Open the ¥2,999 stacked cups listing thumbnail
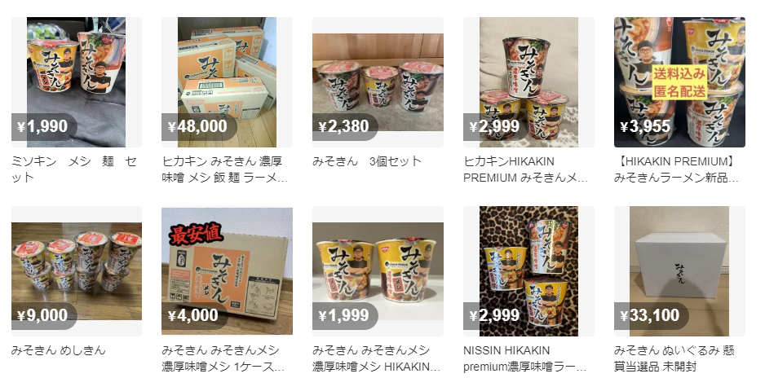This screenshot has height=378, width=765. pos(528,82)
